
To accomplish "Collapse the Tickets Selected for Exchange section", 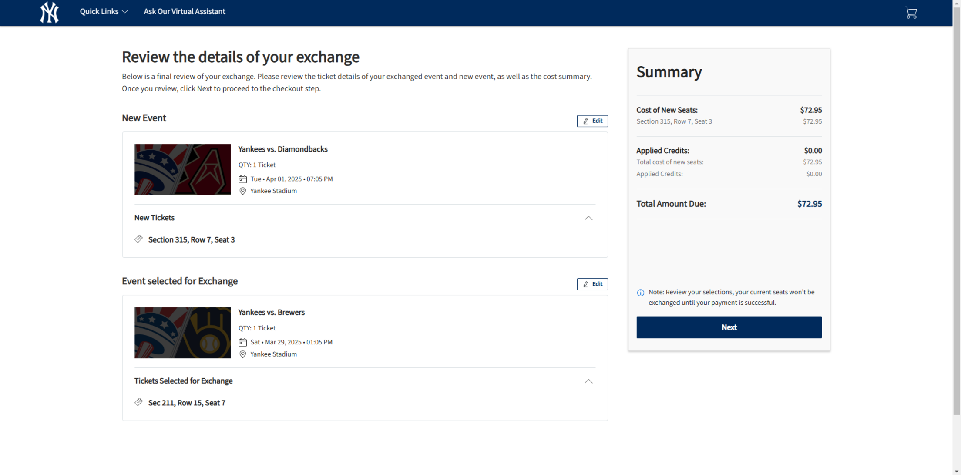I will tap(588, 381).
